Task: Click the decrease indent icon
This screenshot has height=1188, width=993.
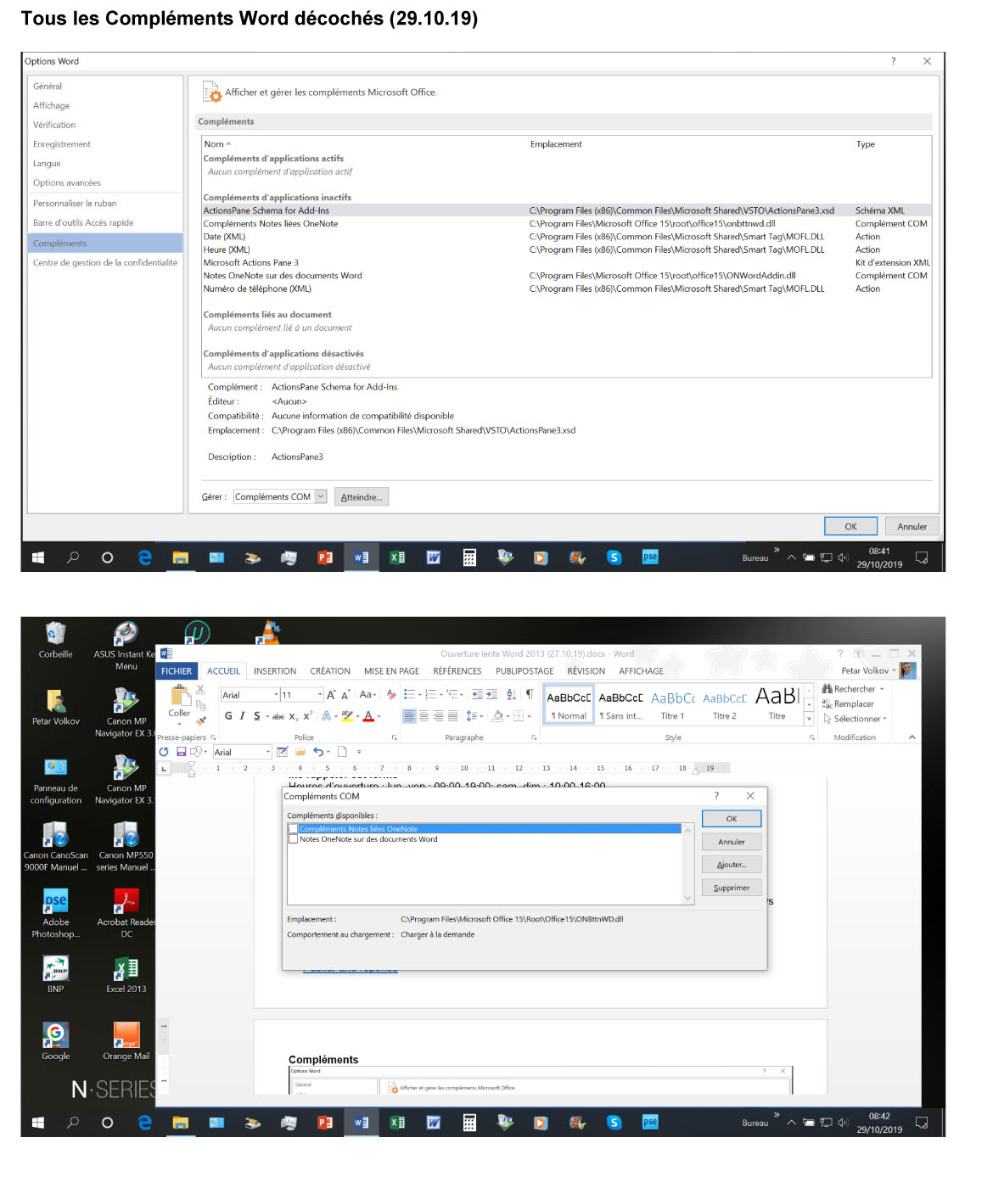Action: coord(478,694)
